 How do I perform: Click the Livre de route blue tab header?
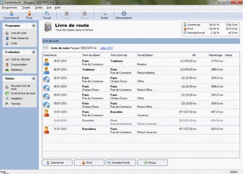tap(141, 41)
